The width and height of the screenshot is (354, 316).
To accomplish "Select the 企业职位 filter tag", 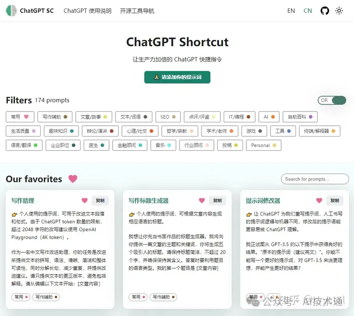I will [63, 145].
